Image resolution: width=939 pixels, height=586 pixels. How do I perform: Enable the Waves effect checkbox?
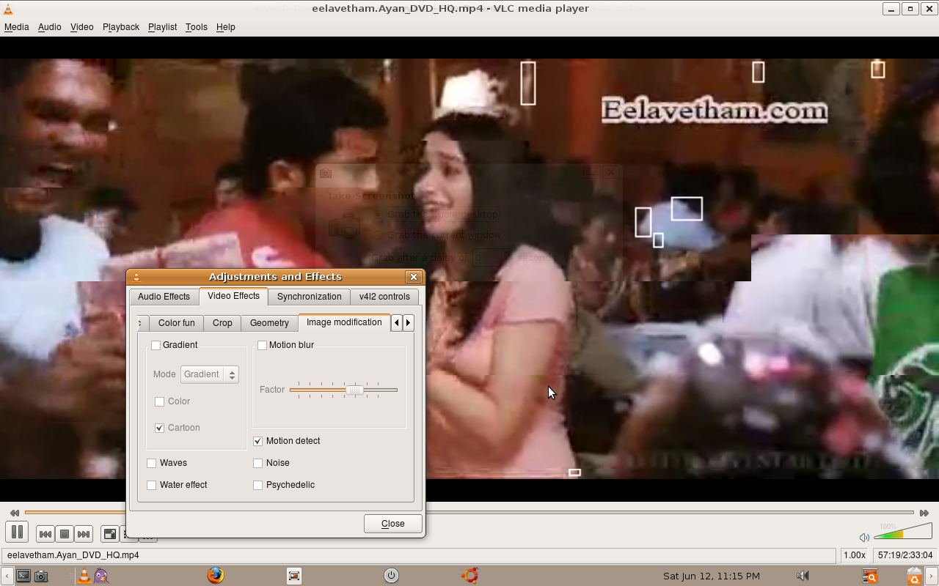[x=151, y=463]
